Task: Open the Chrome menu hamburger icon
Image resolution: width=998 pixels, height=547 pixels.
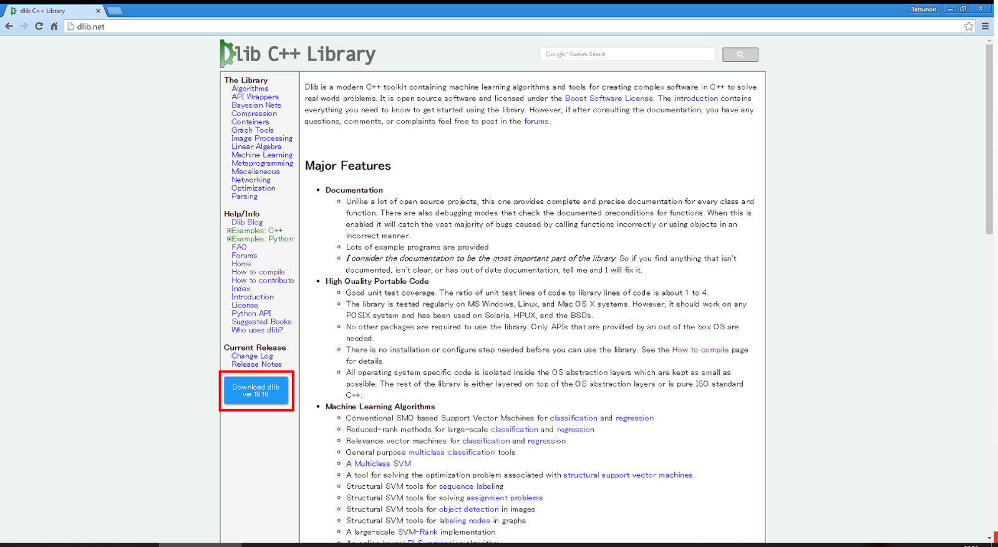Action: pos(986,26)
